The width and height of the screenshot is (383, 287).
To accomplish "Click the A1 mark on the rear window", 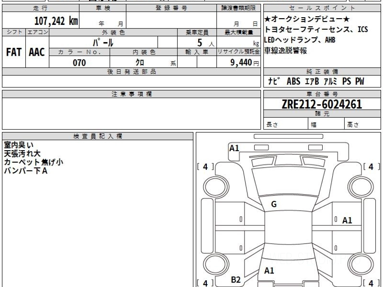I will click(269, 271).
